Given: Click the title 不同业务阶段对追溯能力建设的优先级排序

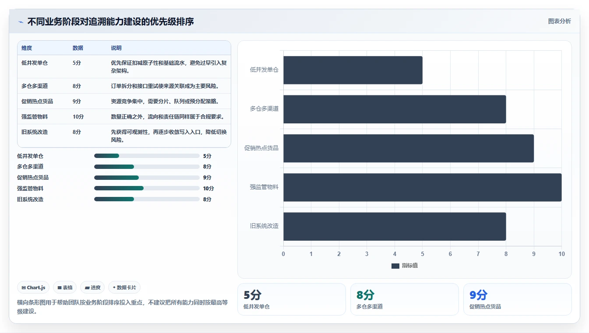Looking at the screenshot, I should 110,21.
